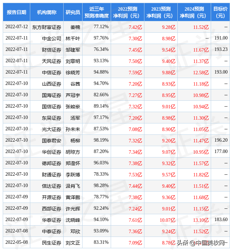The width and height of the screenshot is (230, 251).
Task: Click target price 196.20
Action: tap(221, 140)
